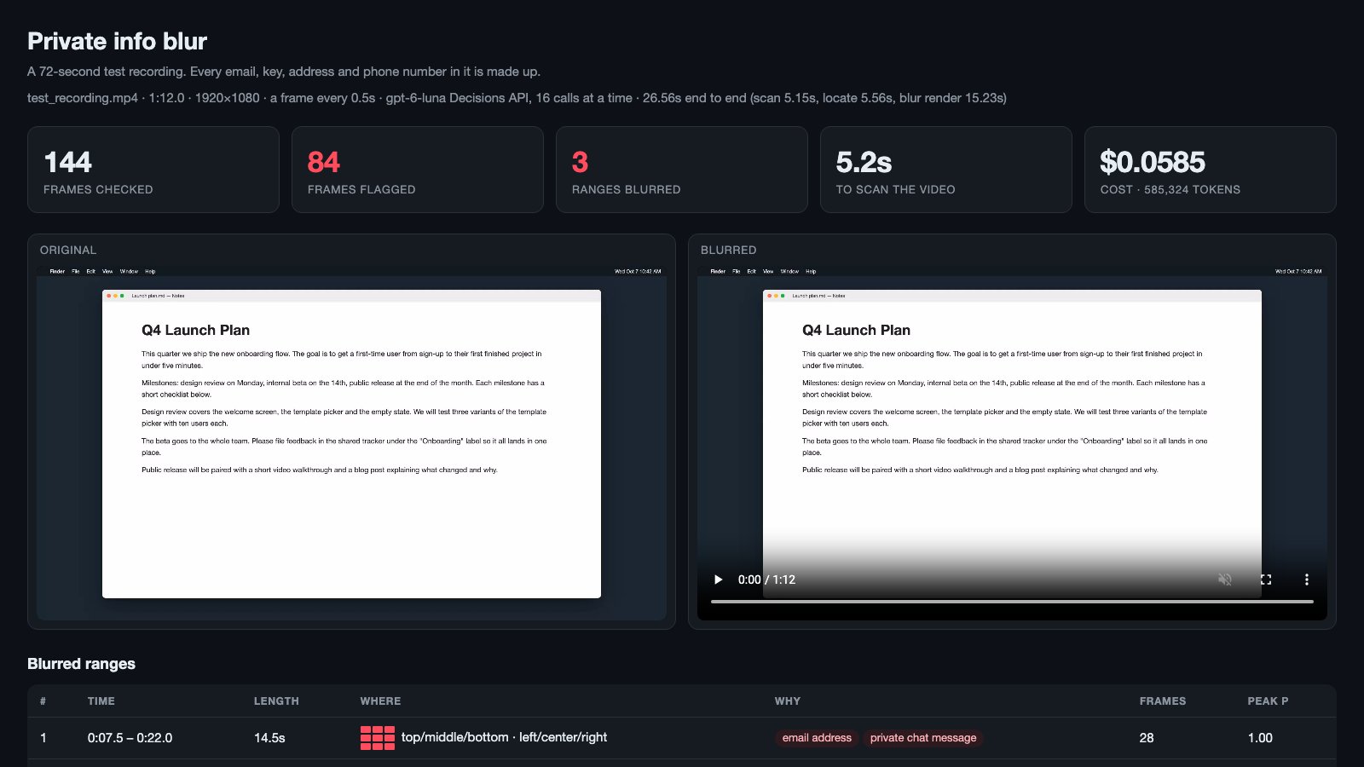
Task: Click the $0.0585 cost card
Action: pos(1211,170)
